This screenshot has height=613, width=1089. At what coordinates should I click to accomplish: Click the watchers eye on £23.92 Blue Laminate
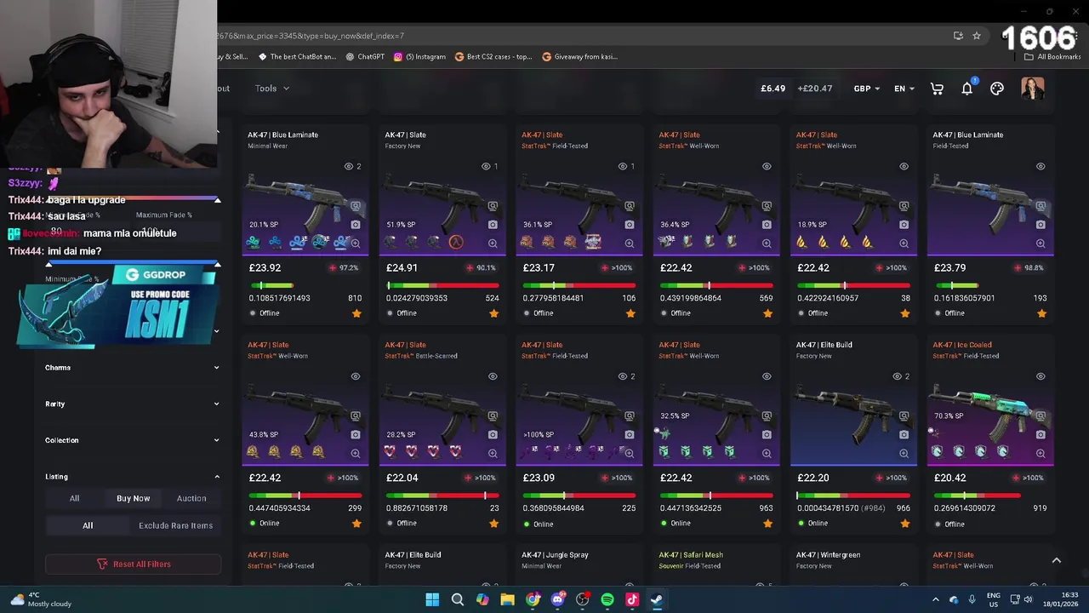pyautogui.click(x=349, y=166)
